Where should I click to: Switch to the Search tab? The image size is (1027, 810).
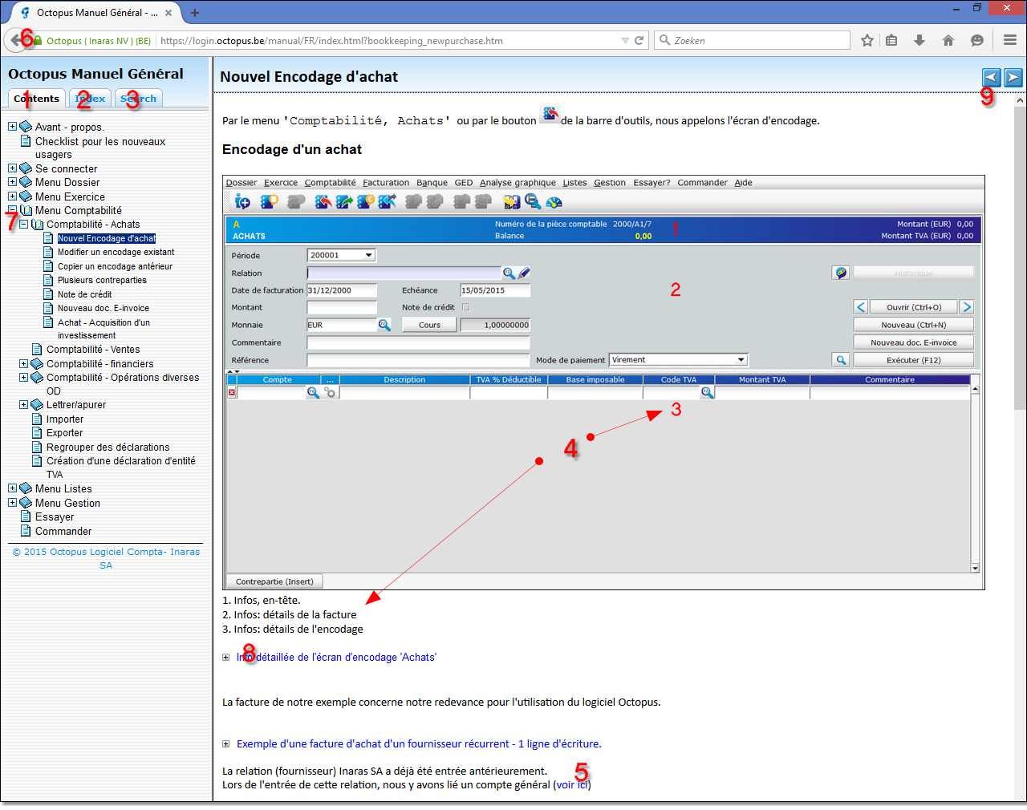[139, 98]
